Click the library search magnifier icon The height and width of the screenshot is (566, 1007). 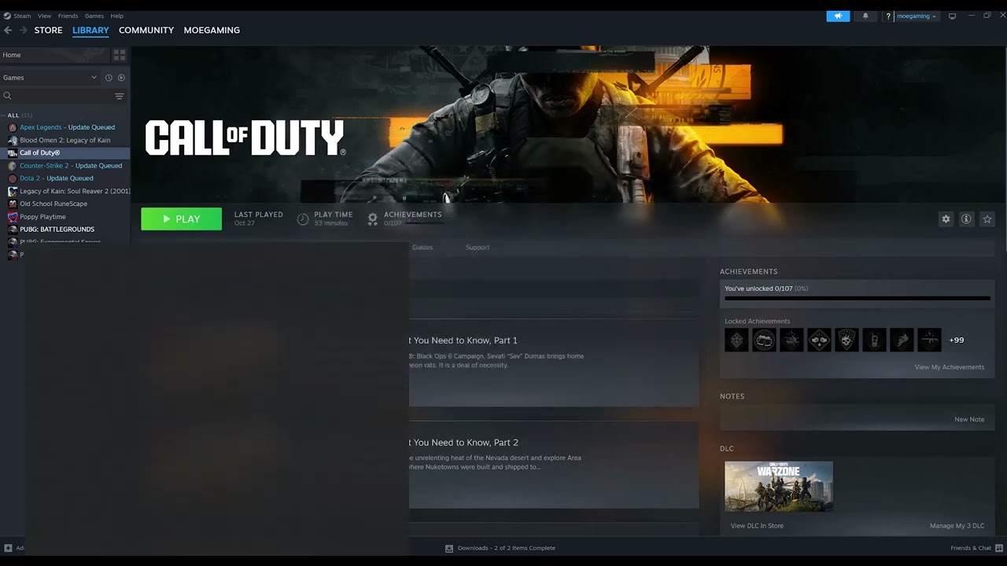click(7, 96)
